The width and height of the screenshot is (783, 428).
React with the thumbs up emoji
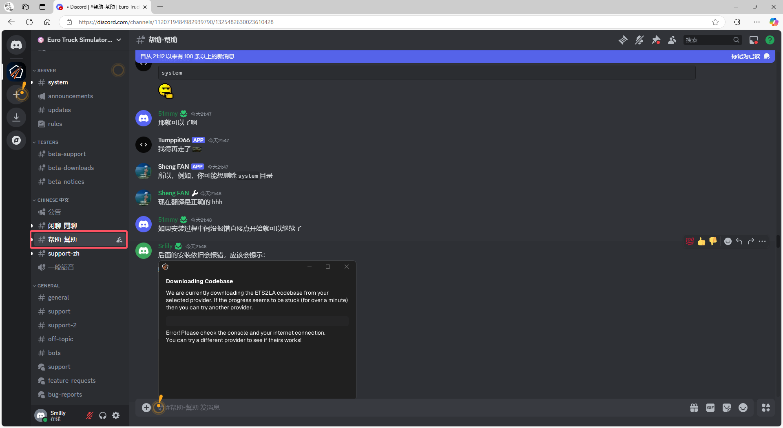point(701,241)
